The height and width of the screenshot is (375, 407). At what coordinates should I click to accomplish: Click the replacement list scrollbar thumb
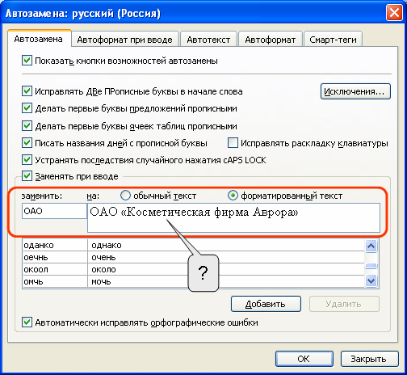point(371,266)
